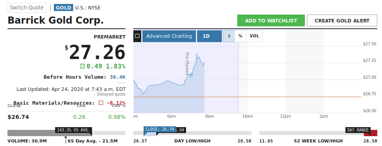Click the Switch Quote field
382x146 pixels.
pyautogui.click(x=27, y=7)
